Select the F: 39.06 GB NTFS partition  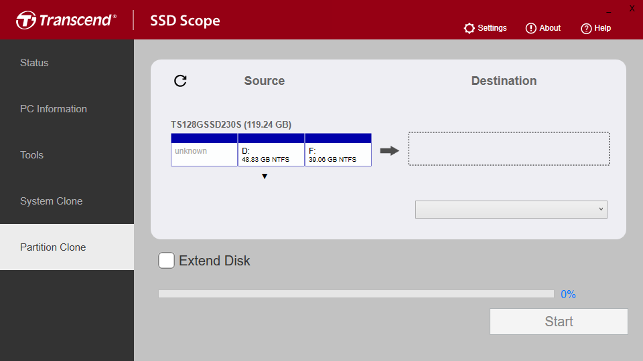click(338, 150)
